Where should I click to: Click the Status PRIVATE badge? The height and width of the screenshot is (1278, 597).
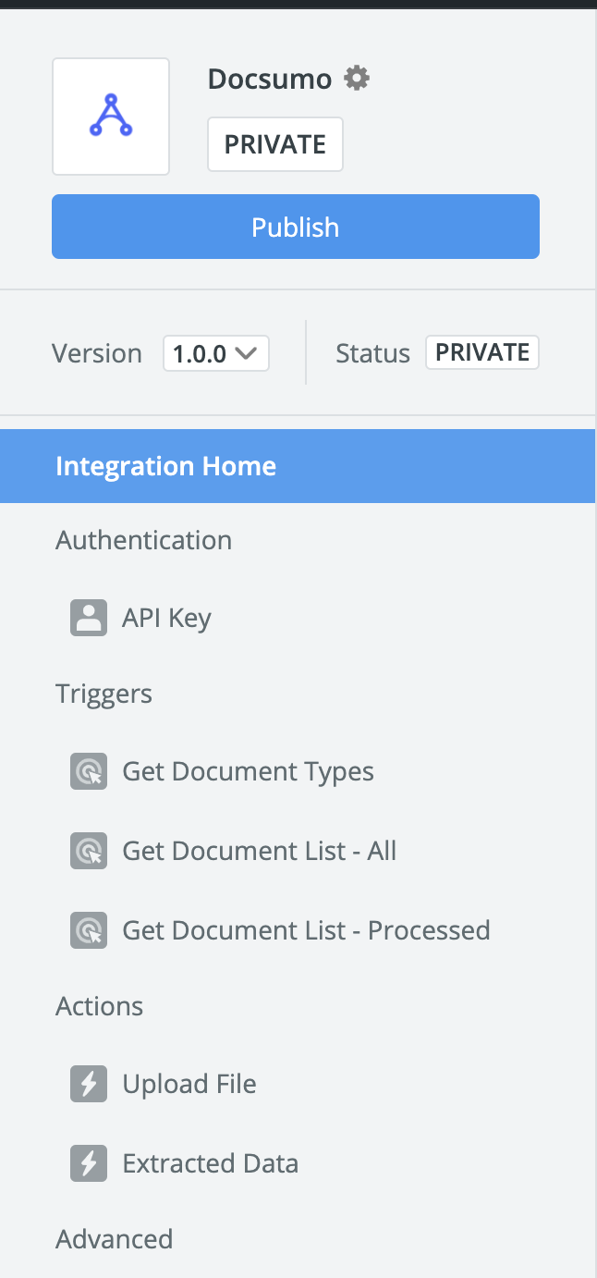click(482, 352)
